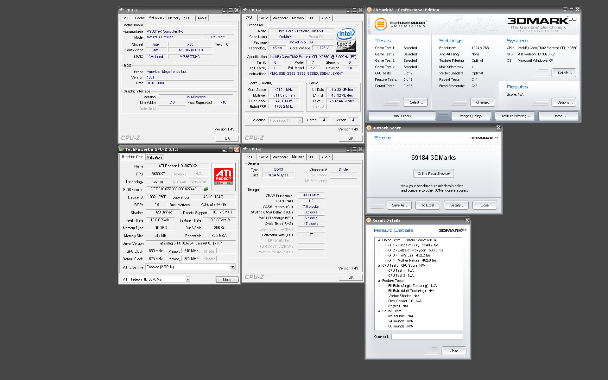Click the Demo... button
Image resolution: width=608 pixels, height=380 pixels.
coord(559,116)
